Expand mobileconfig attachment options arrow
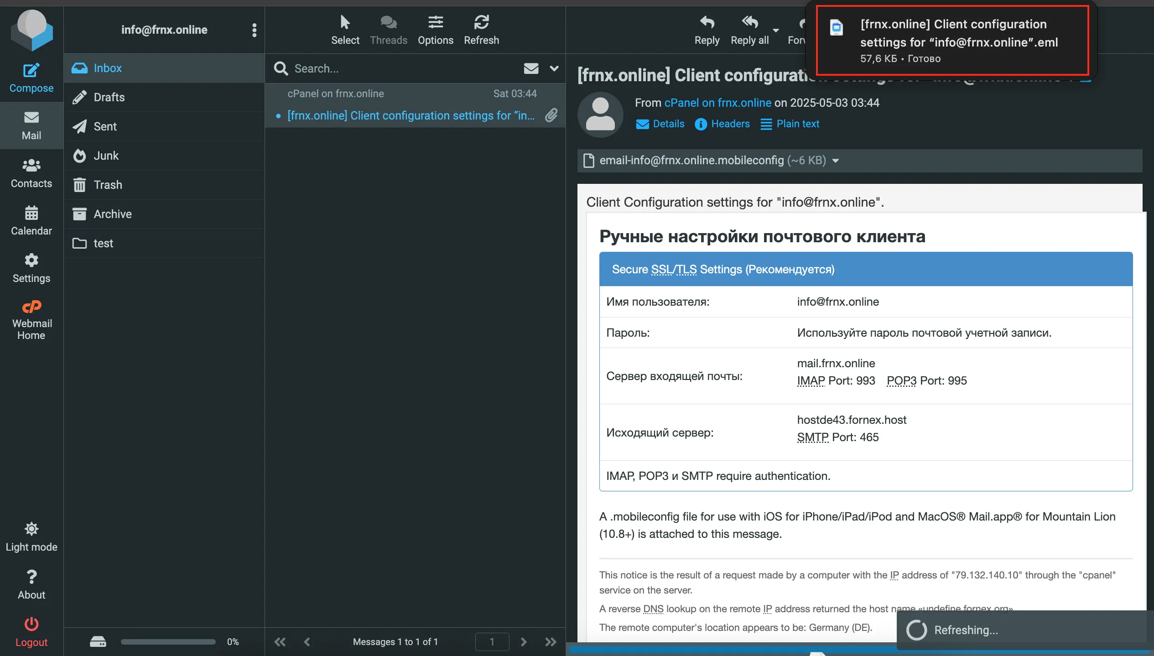Viewport: 1154px width, 656px height. tap(836, 161)
